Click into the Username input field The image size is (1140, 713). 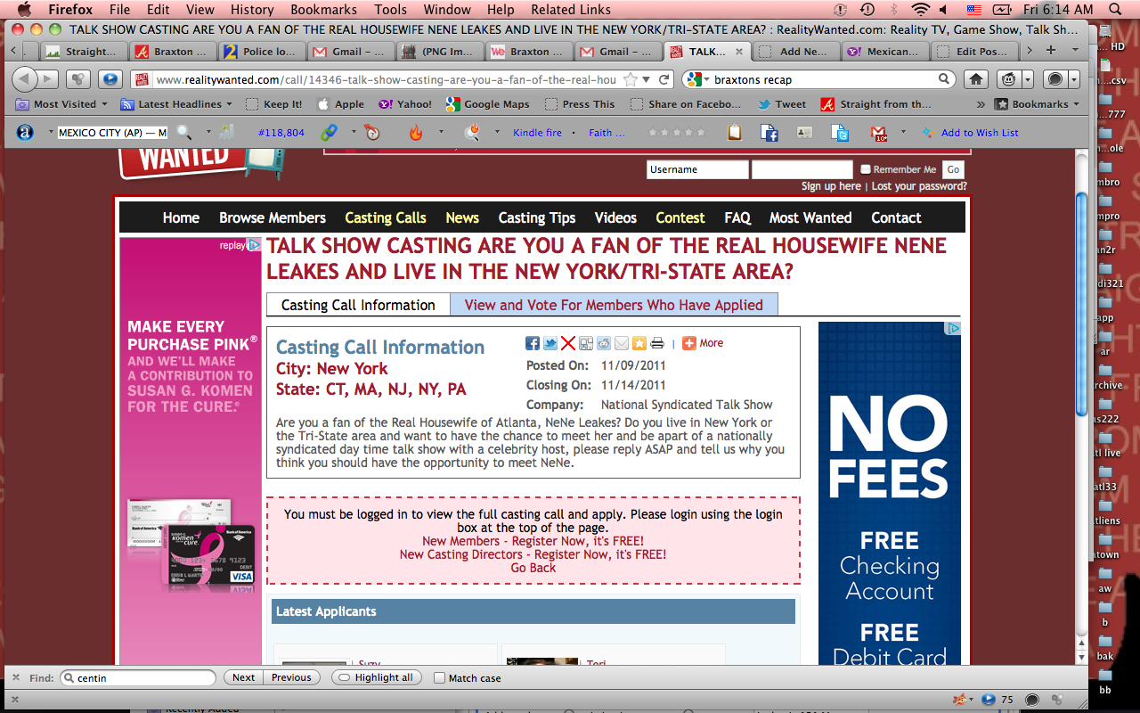(697, 169)
